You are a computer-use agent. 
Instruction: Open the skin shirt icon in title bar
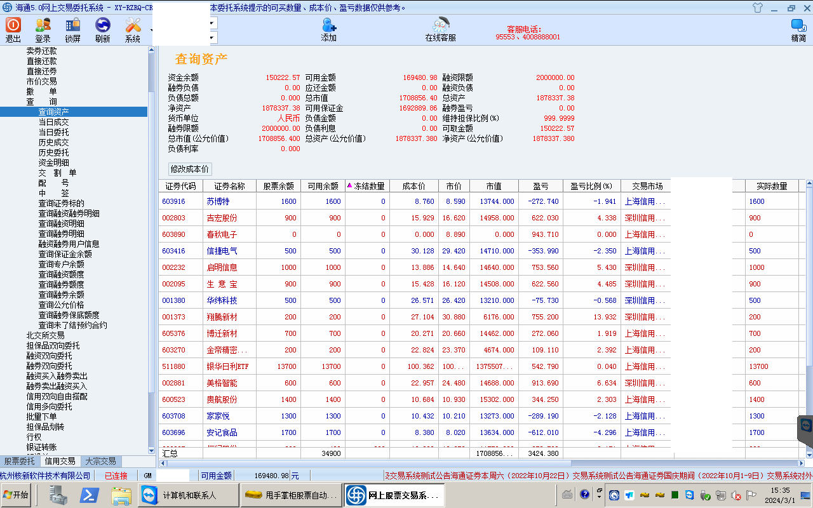tap(757, 8)
